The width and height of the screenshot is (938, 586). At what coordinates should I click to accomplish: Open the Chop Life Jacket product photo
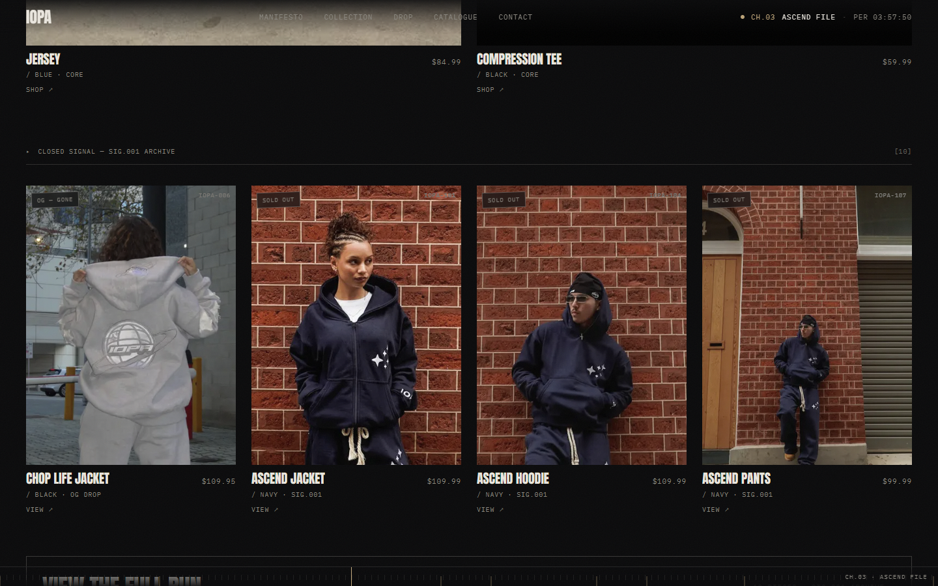(131, 325)
